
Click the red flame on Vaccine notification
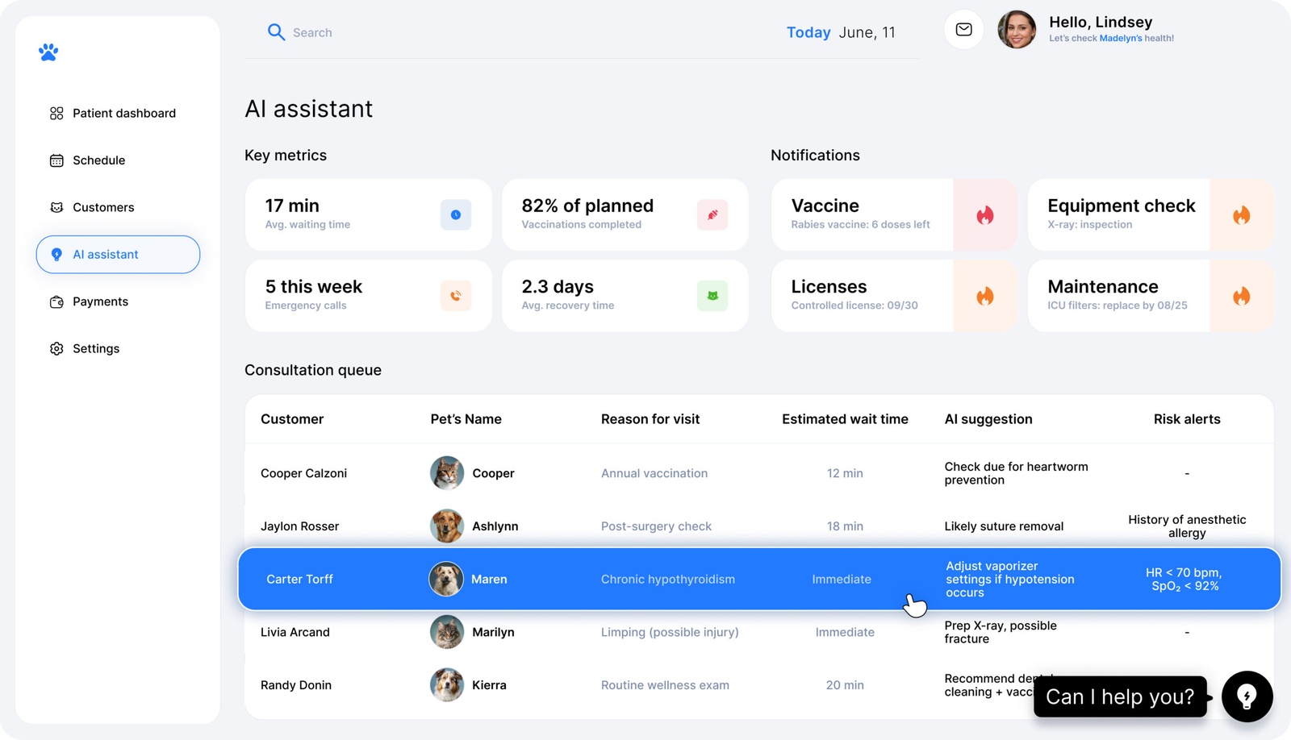(985, 215)
